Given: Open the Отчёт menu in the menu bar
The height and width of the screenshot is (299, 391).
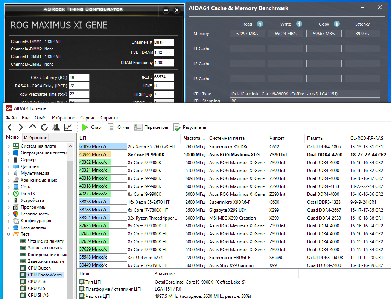Looking at the screenshot, I should (41, 117).
